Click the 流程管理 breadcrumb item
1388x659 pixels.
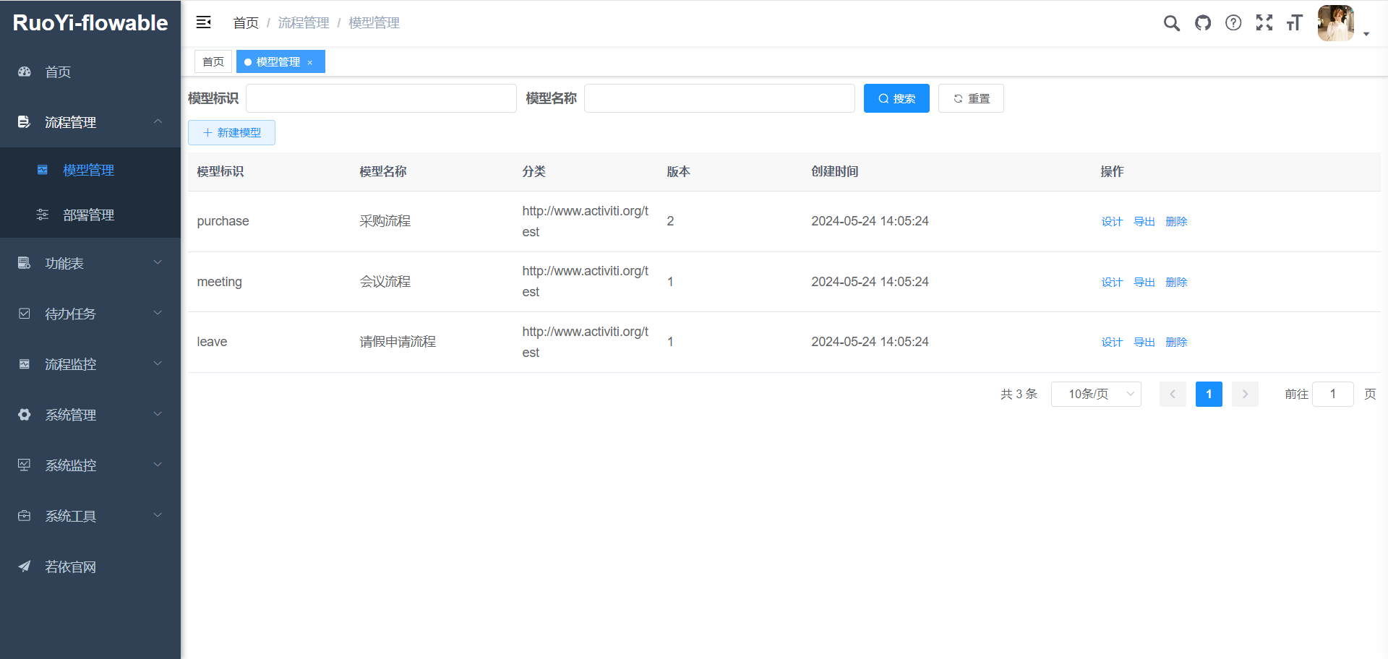click(304, 22)
